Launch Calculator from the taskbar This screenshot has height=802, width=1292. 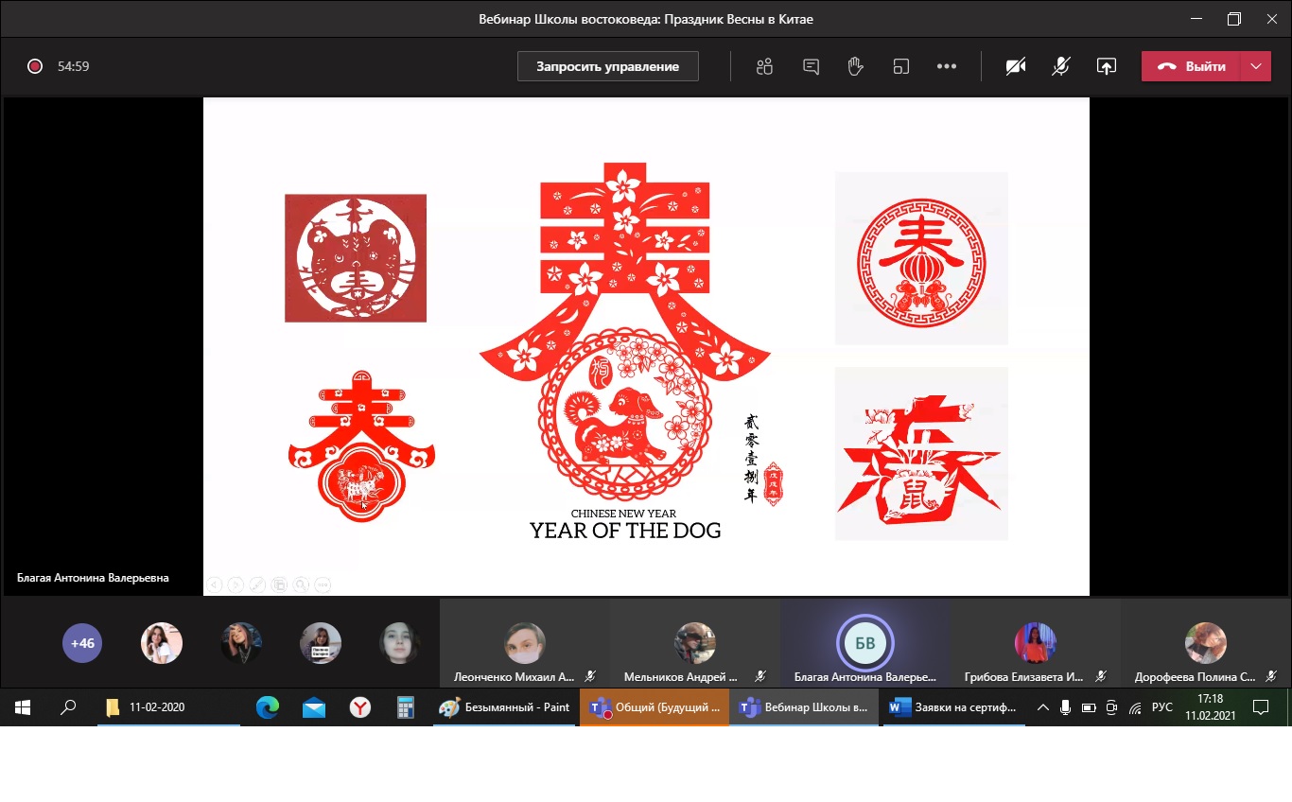coord(406,707)
